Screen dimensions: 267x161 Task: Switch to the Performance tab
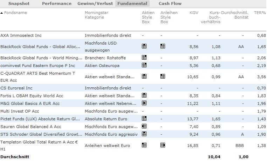click(x=56, y=4)
